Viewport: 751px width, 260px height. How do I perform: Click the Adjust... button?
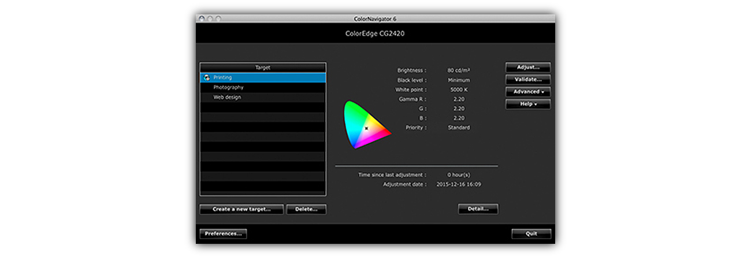point(528,67)
